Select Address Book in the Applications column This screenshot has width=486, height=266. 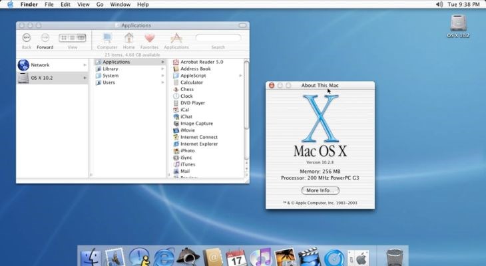(x=196, y=68)
